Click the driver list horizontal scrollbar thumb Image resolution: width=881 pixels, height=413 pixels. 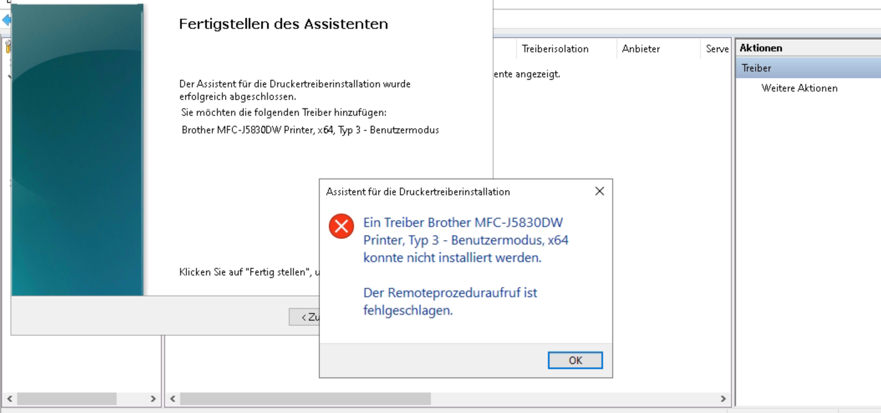point(305,399)
